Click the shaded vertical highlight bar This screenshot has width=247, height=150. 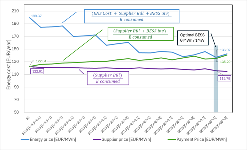pyautogui.click(x=216, y=90)
